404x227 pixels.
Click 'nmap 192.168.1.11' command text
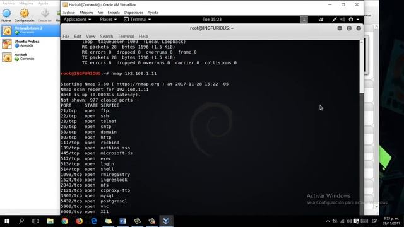(134, 73)
